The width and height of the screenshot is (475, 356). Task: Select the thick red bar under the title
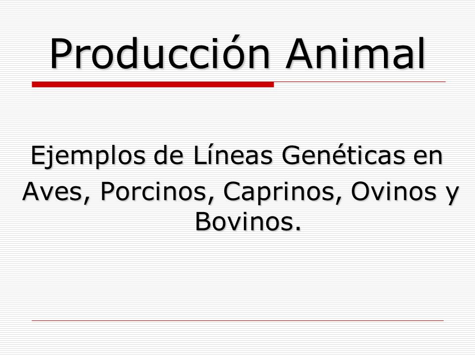[153, 85]
